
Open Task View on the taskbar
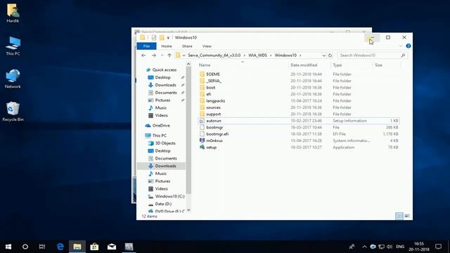[x=42, y=247]
